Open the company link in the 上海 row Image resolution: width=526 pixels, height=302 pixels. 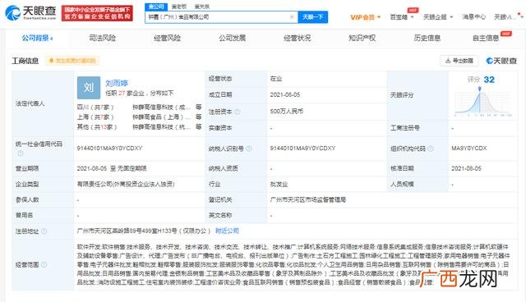pyautogui.click(x=162, y=117)
